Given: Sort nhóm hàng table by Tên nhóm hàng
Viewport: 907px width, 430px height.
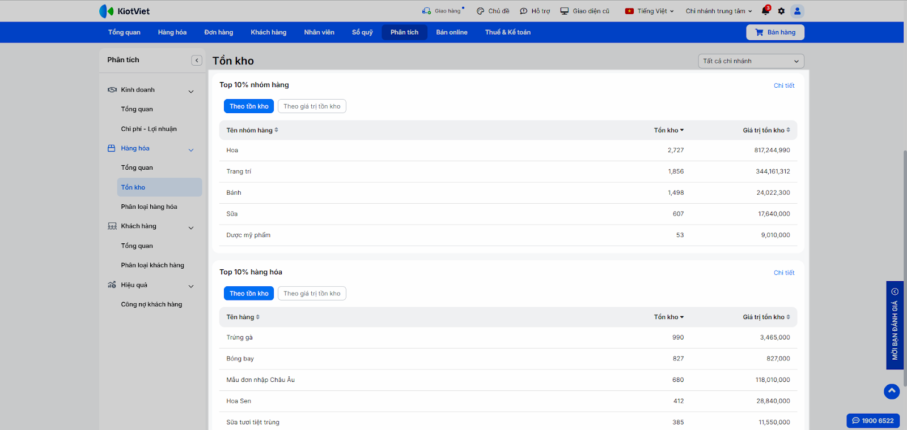Looking at the screenshot, I should click(252, 130).
